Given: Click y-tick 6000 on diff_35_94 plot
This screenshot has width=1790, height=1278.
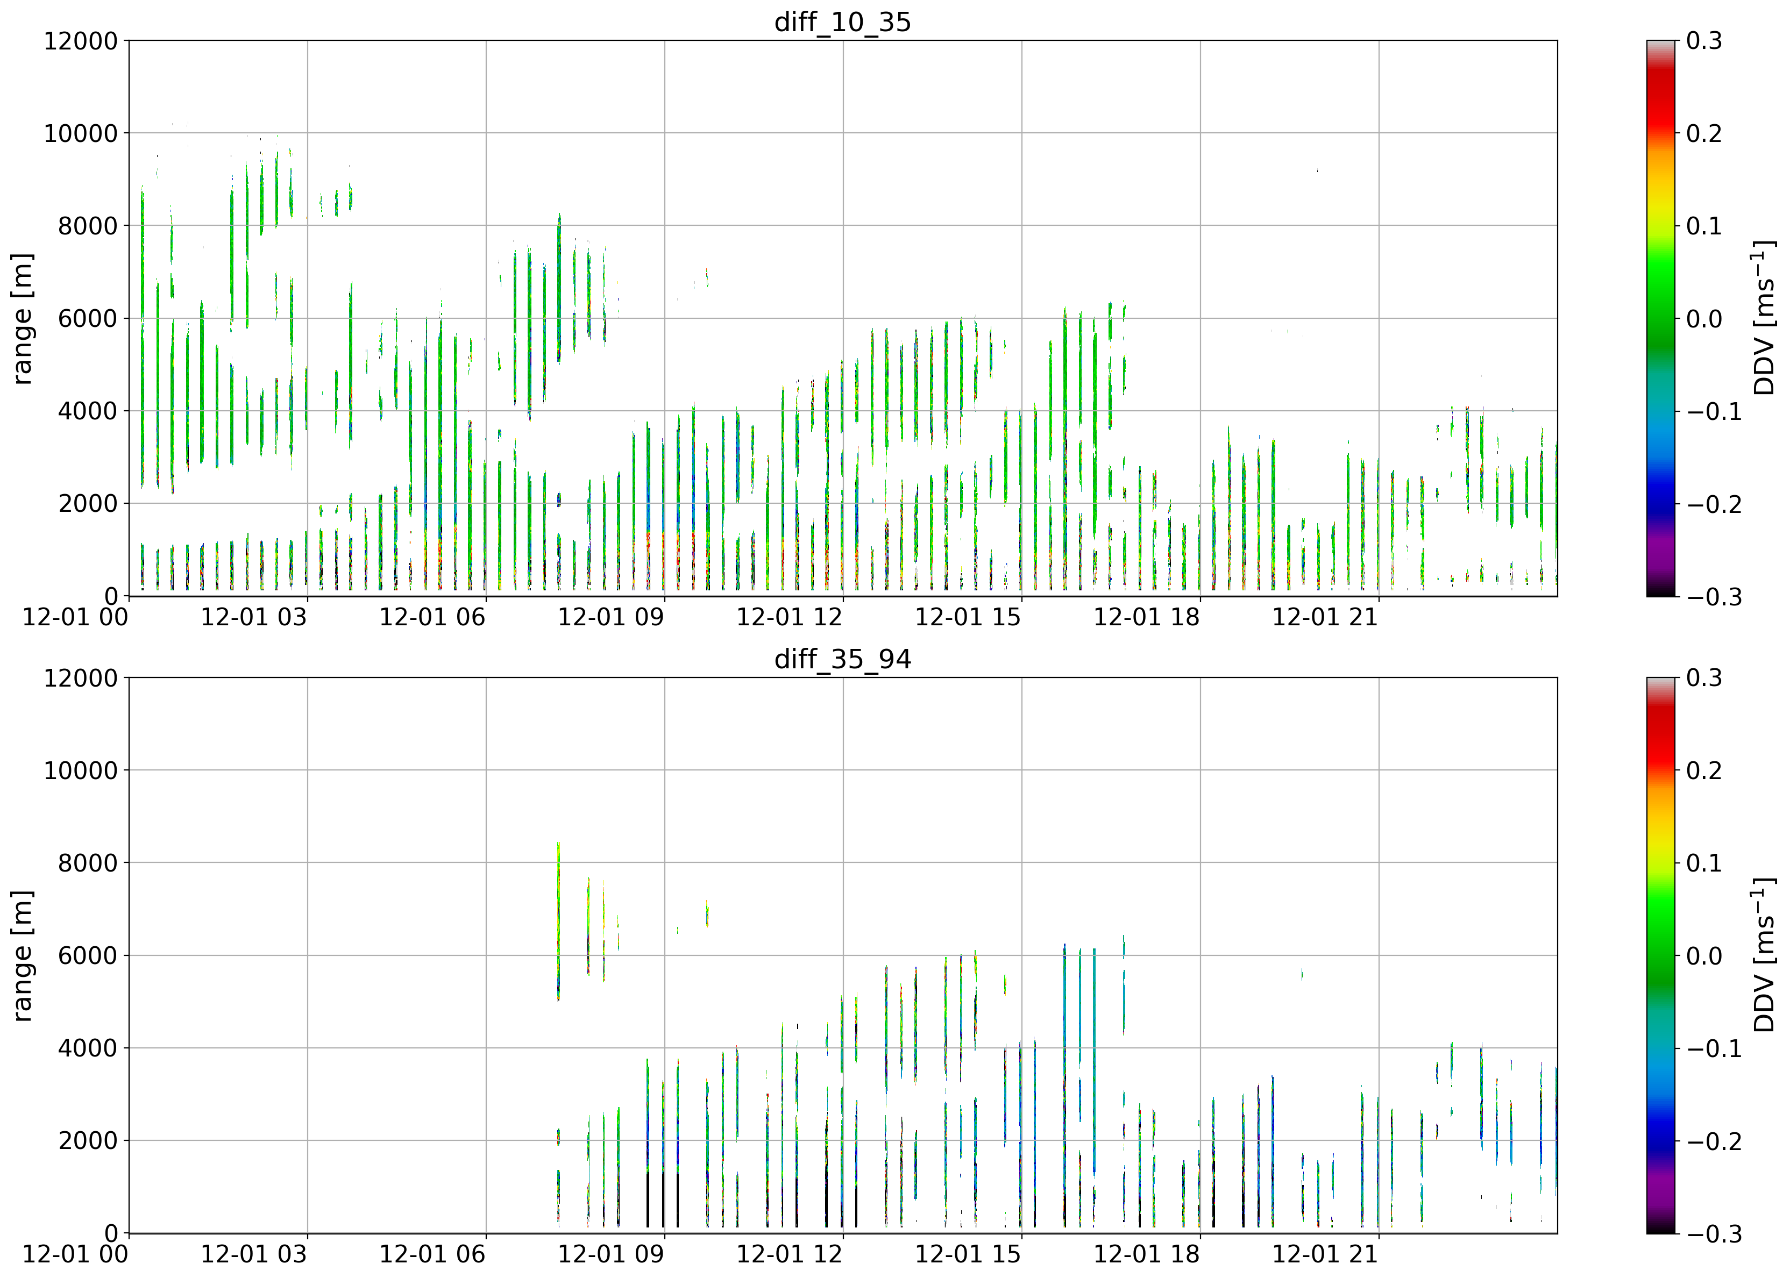Looking at the screenshot, I should click(87, 955).
